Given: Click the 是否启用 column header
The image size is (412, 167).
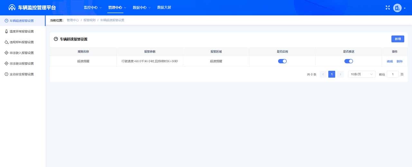Looking at the screenshot, I should (282, 51).
